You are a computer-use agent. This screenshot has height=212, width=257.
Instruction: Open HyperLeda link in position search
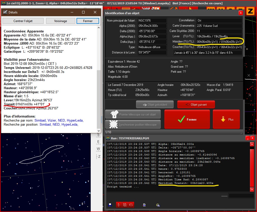tap(70, 124)
